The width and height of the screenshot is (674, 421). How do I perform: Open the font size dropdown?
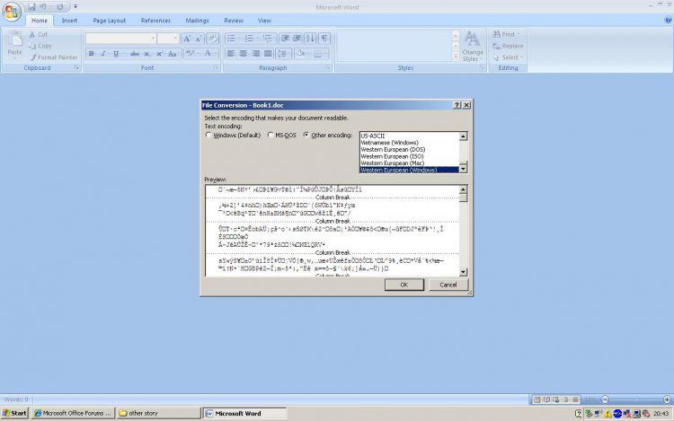(x=175, y=39)
